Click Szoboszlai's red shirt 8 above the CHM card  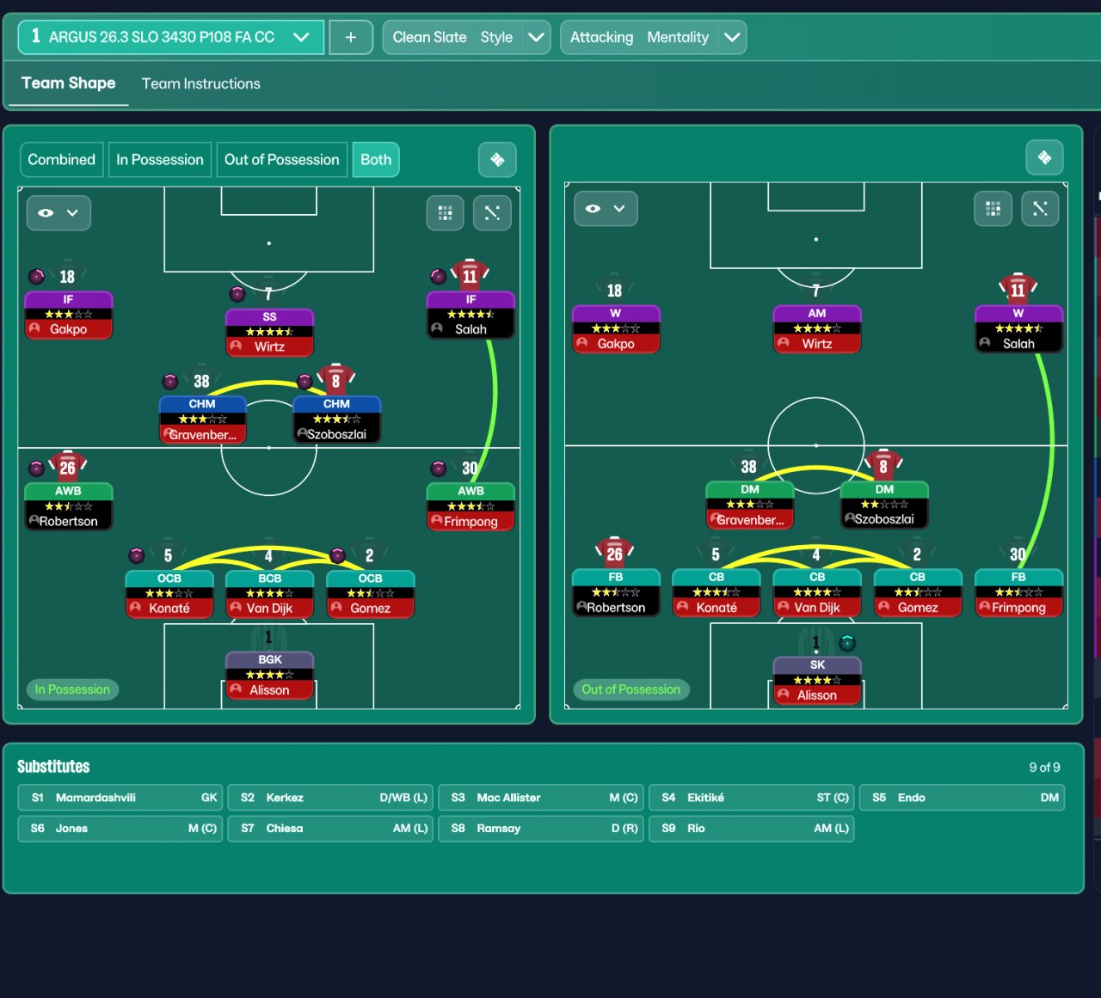(x=336, y=379)
